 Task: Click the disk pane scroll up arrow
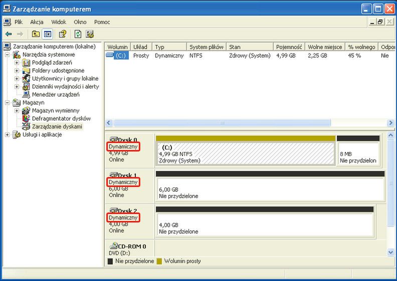click(390, 135)
